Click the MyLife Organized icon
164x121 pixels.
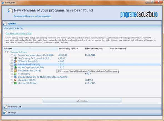click(x=15, y=68)
